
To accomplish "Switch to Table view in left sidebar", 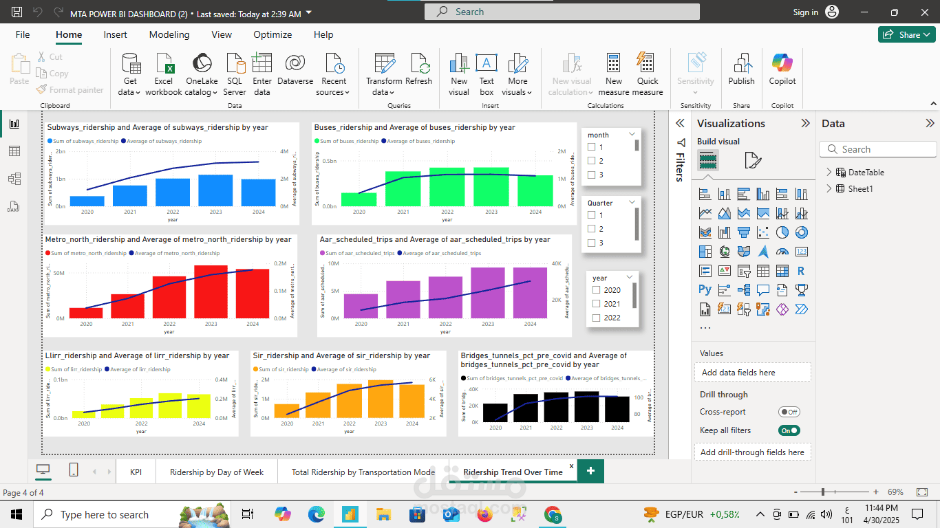I will tap(14, 151).
